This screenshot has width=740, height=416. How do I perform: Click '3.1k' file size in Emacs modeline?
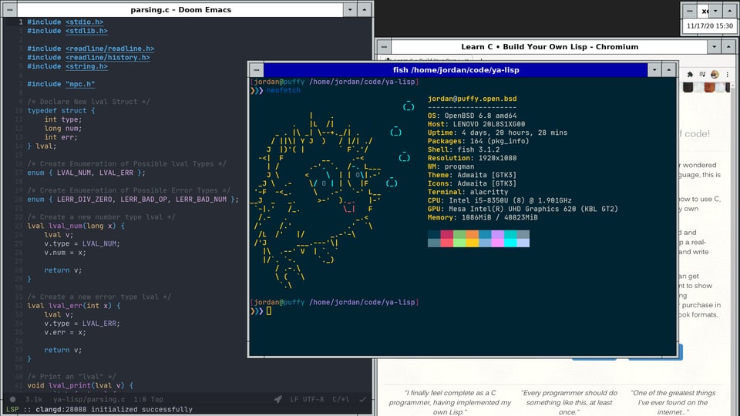(34, 400)
